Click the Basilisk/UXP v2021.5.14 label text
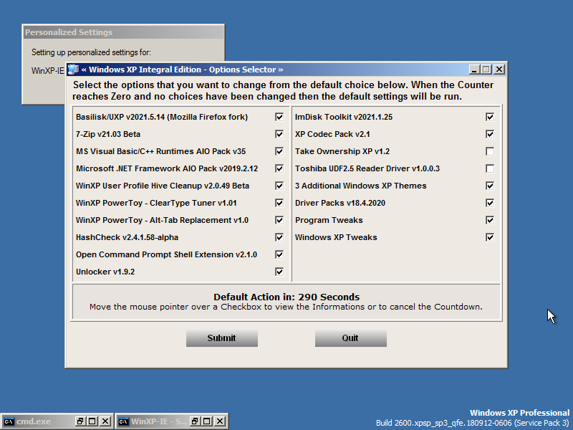 [x=162, y=117]
